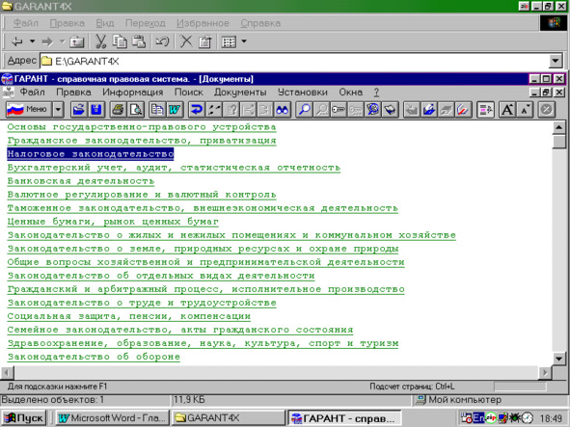Screen dimensions: 570x427
Task: Click the first key icon in toolbar
Action: click(339, 109)
